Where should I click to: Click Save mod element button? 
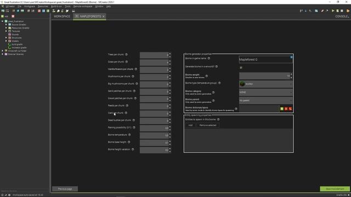[x=335, y=189]
